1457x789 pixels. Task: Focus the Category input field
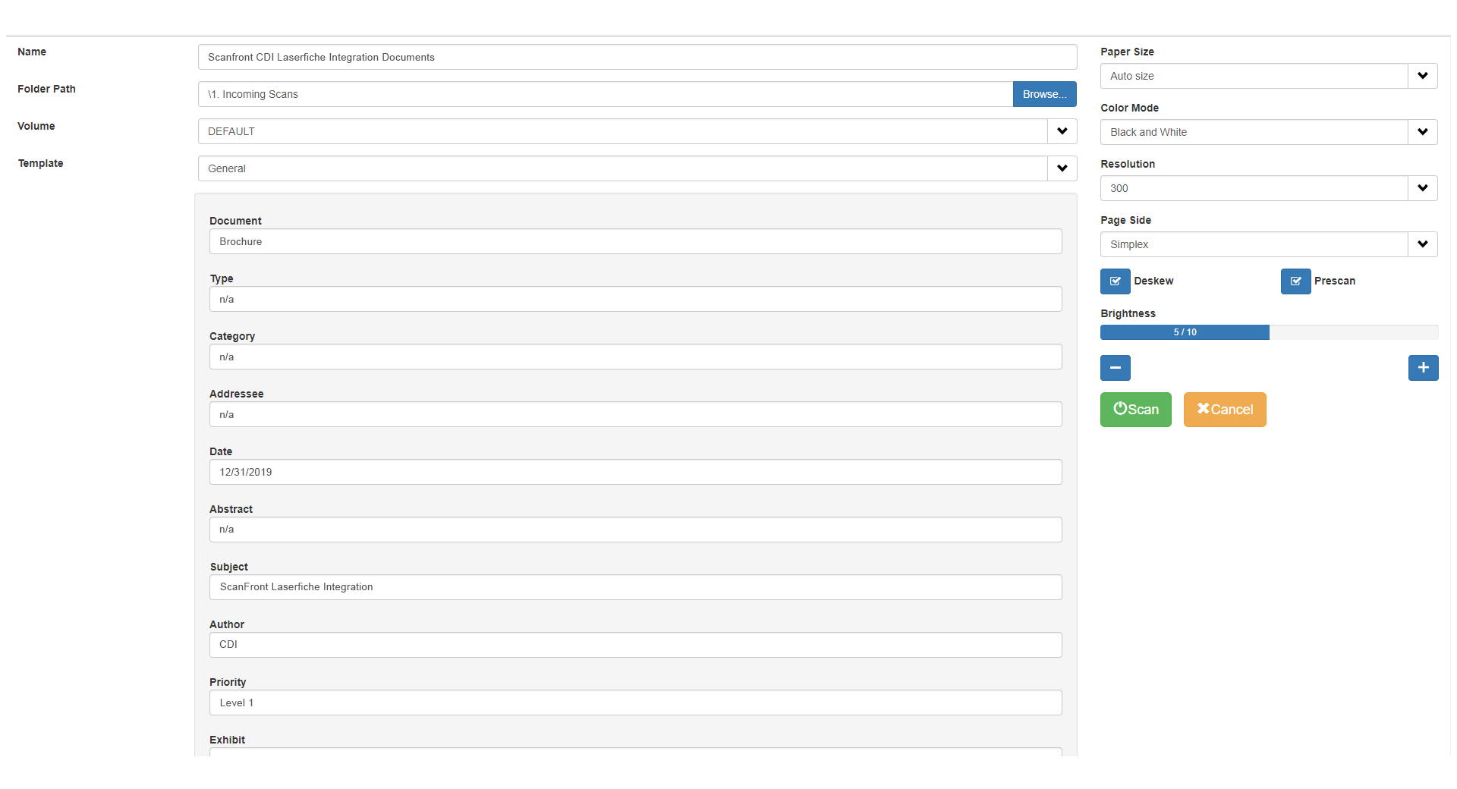636,357
